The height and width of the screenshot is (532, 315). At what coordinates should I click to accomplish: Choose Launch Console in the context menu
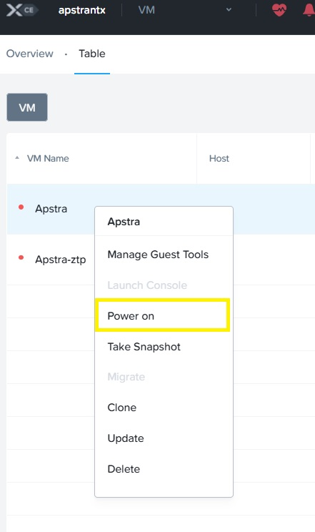147,285
